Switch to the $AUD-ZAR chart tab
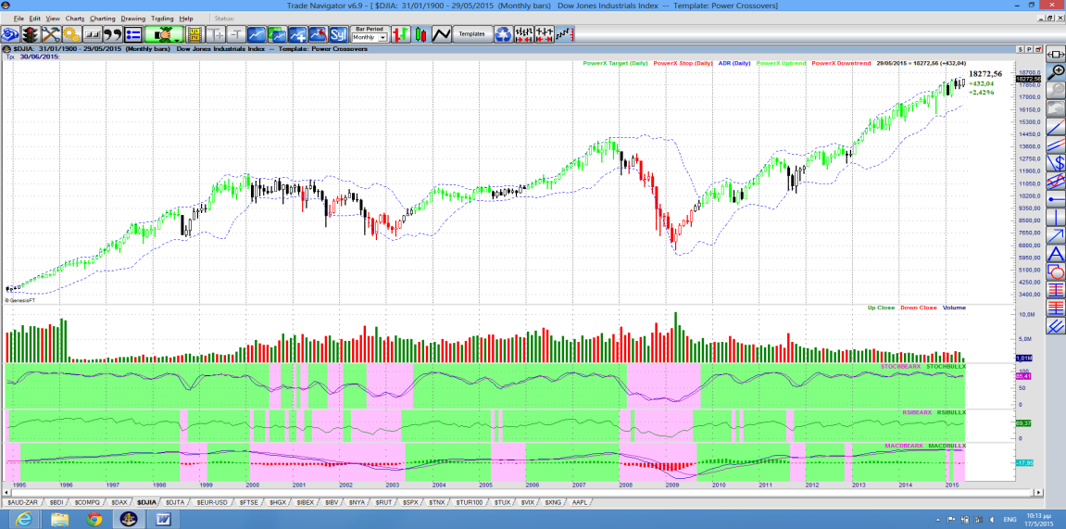 pos(23,502)
